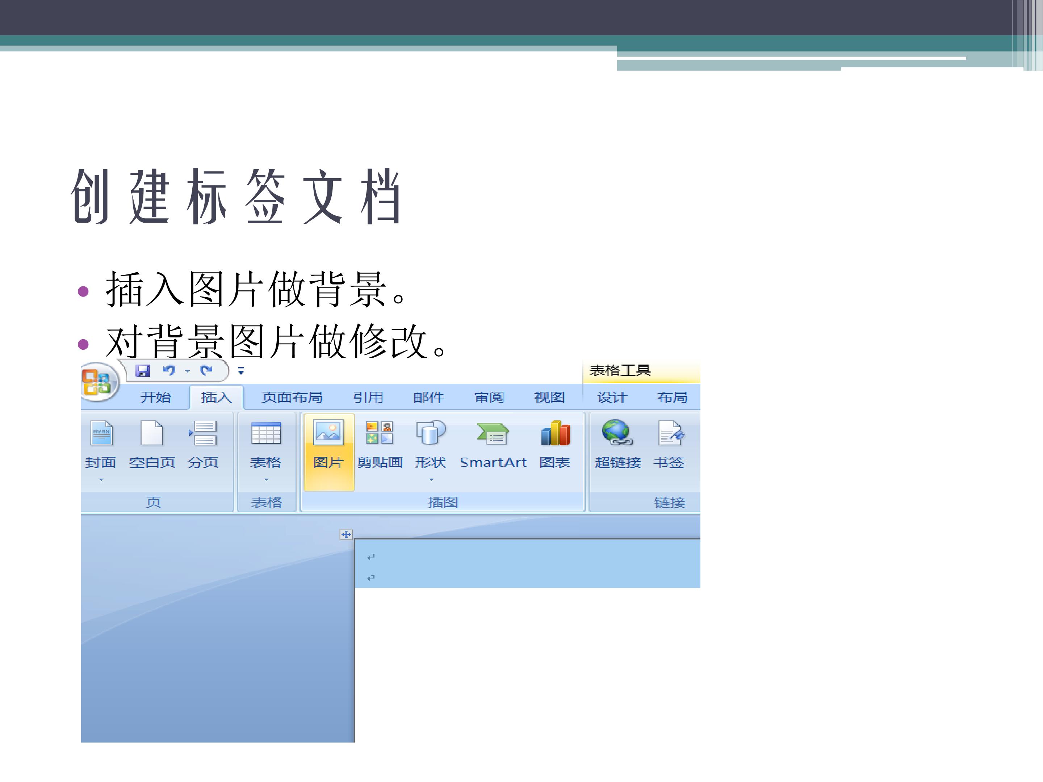Undo the last action
The height and width of the screenshot is (782, 1043).
169,370
